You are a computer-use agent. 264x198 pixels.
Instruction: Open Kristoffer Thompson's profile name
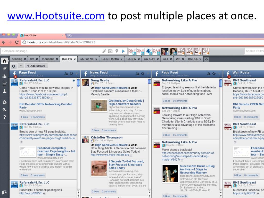pos(106,137)
